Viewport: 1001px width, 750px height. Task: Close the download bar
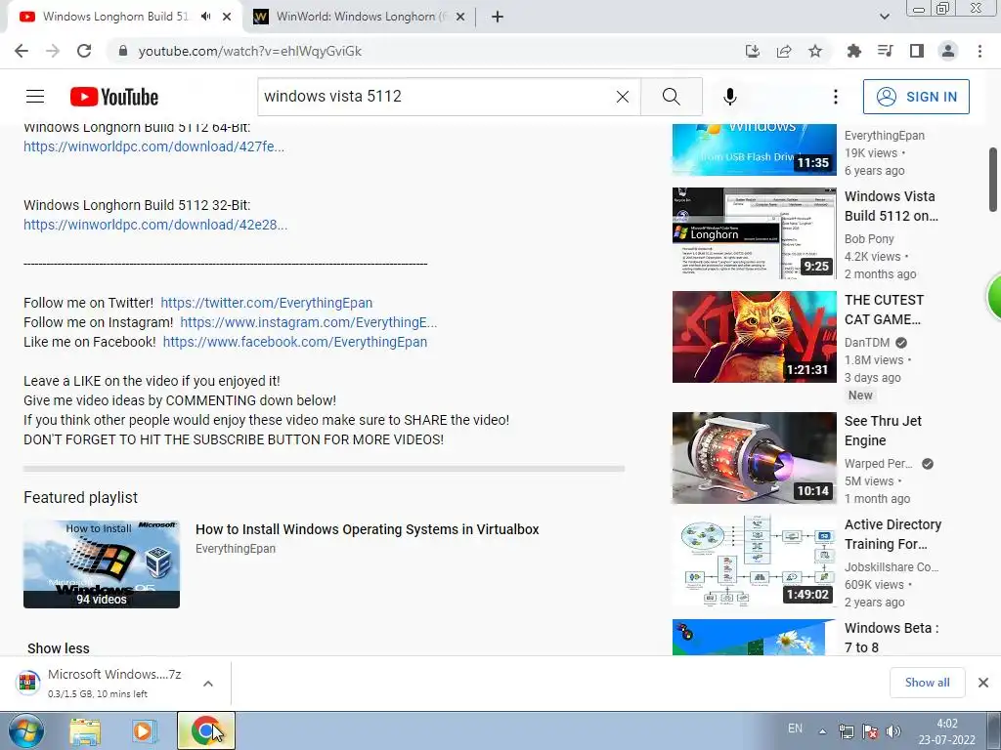click(x=983, y=683)
